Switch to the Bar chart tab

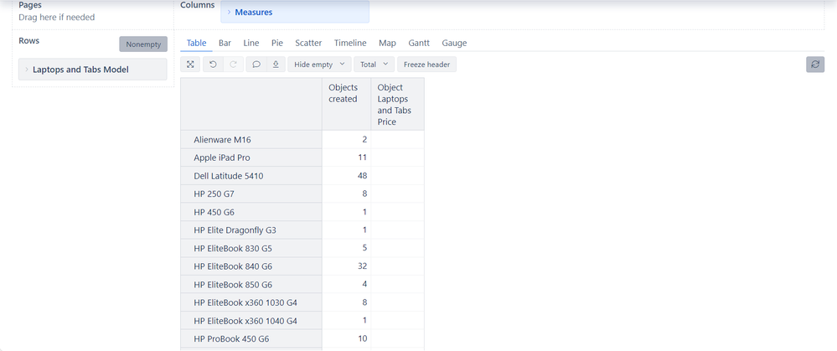tap(225, 44)
